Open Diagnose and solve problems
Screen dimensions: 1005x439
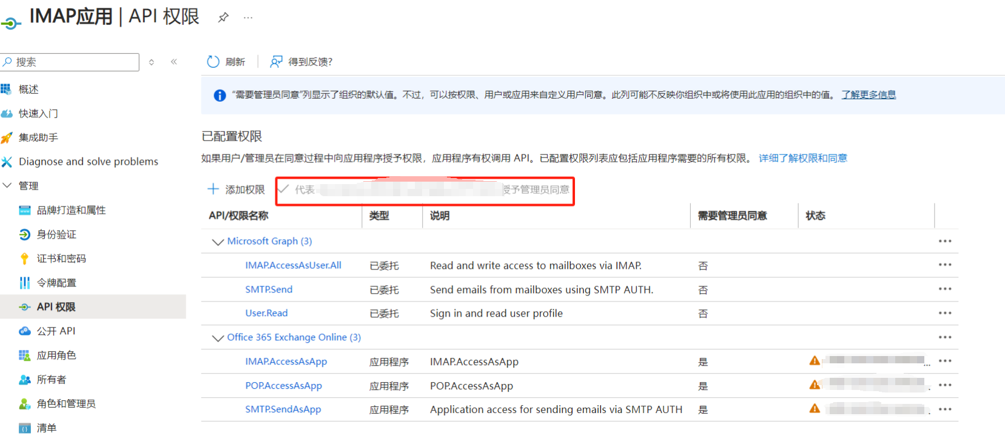click(89, 162)
